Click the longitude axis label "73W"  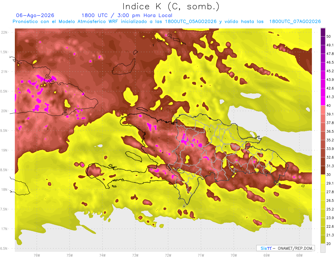(x=135, y=255)
